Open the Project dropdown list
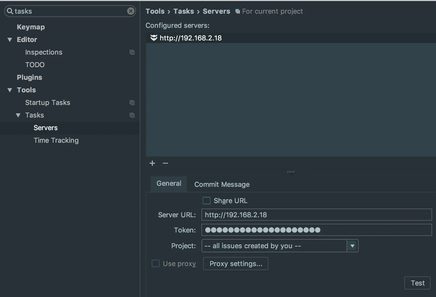 352,246
